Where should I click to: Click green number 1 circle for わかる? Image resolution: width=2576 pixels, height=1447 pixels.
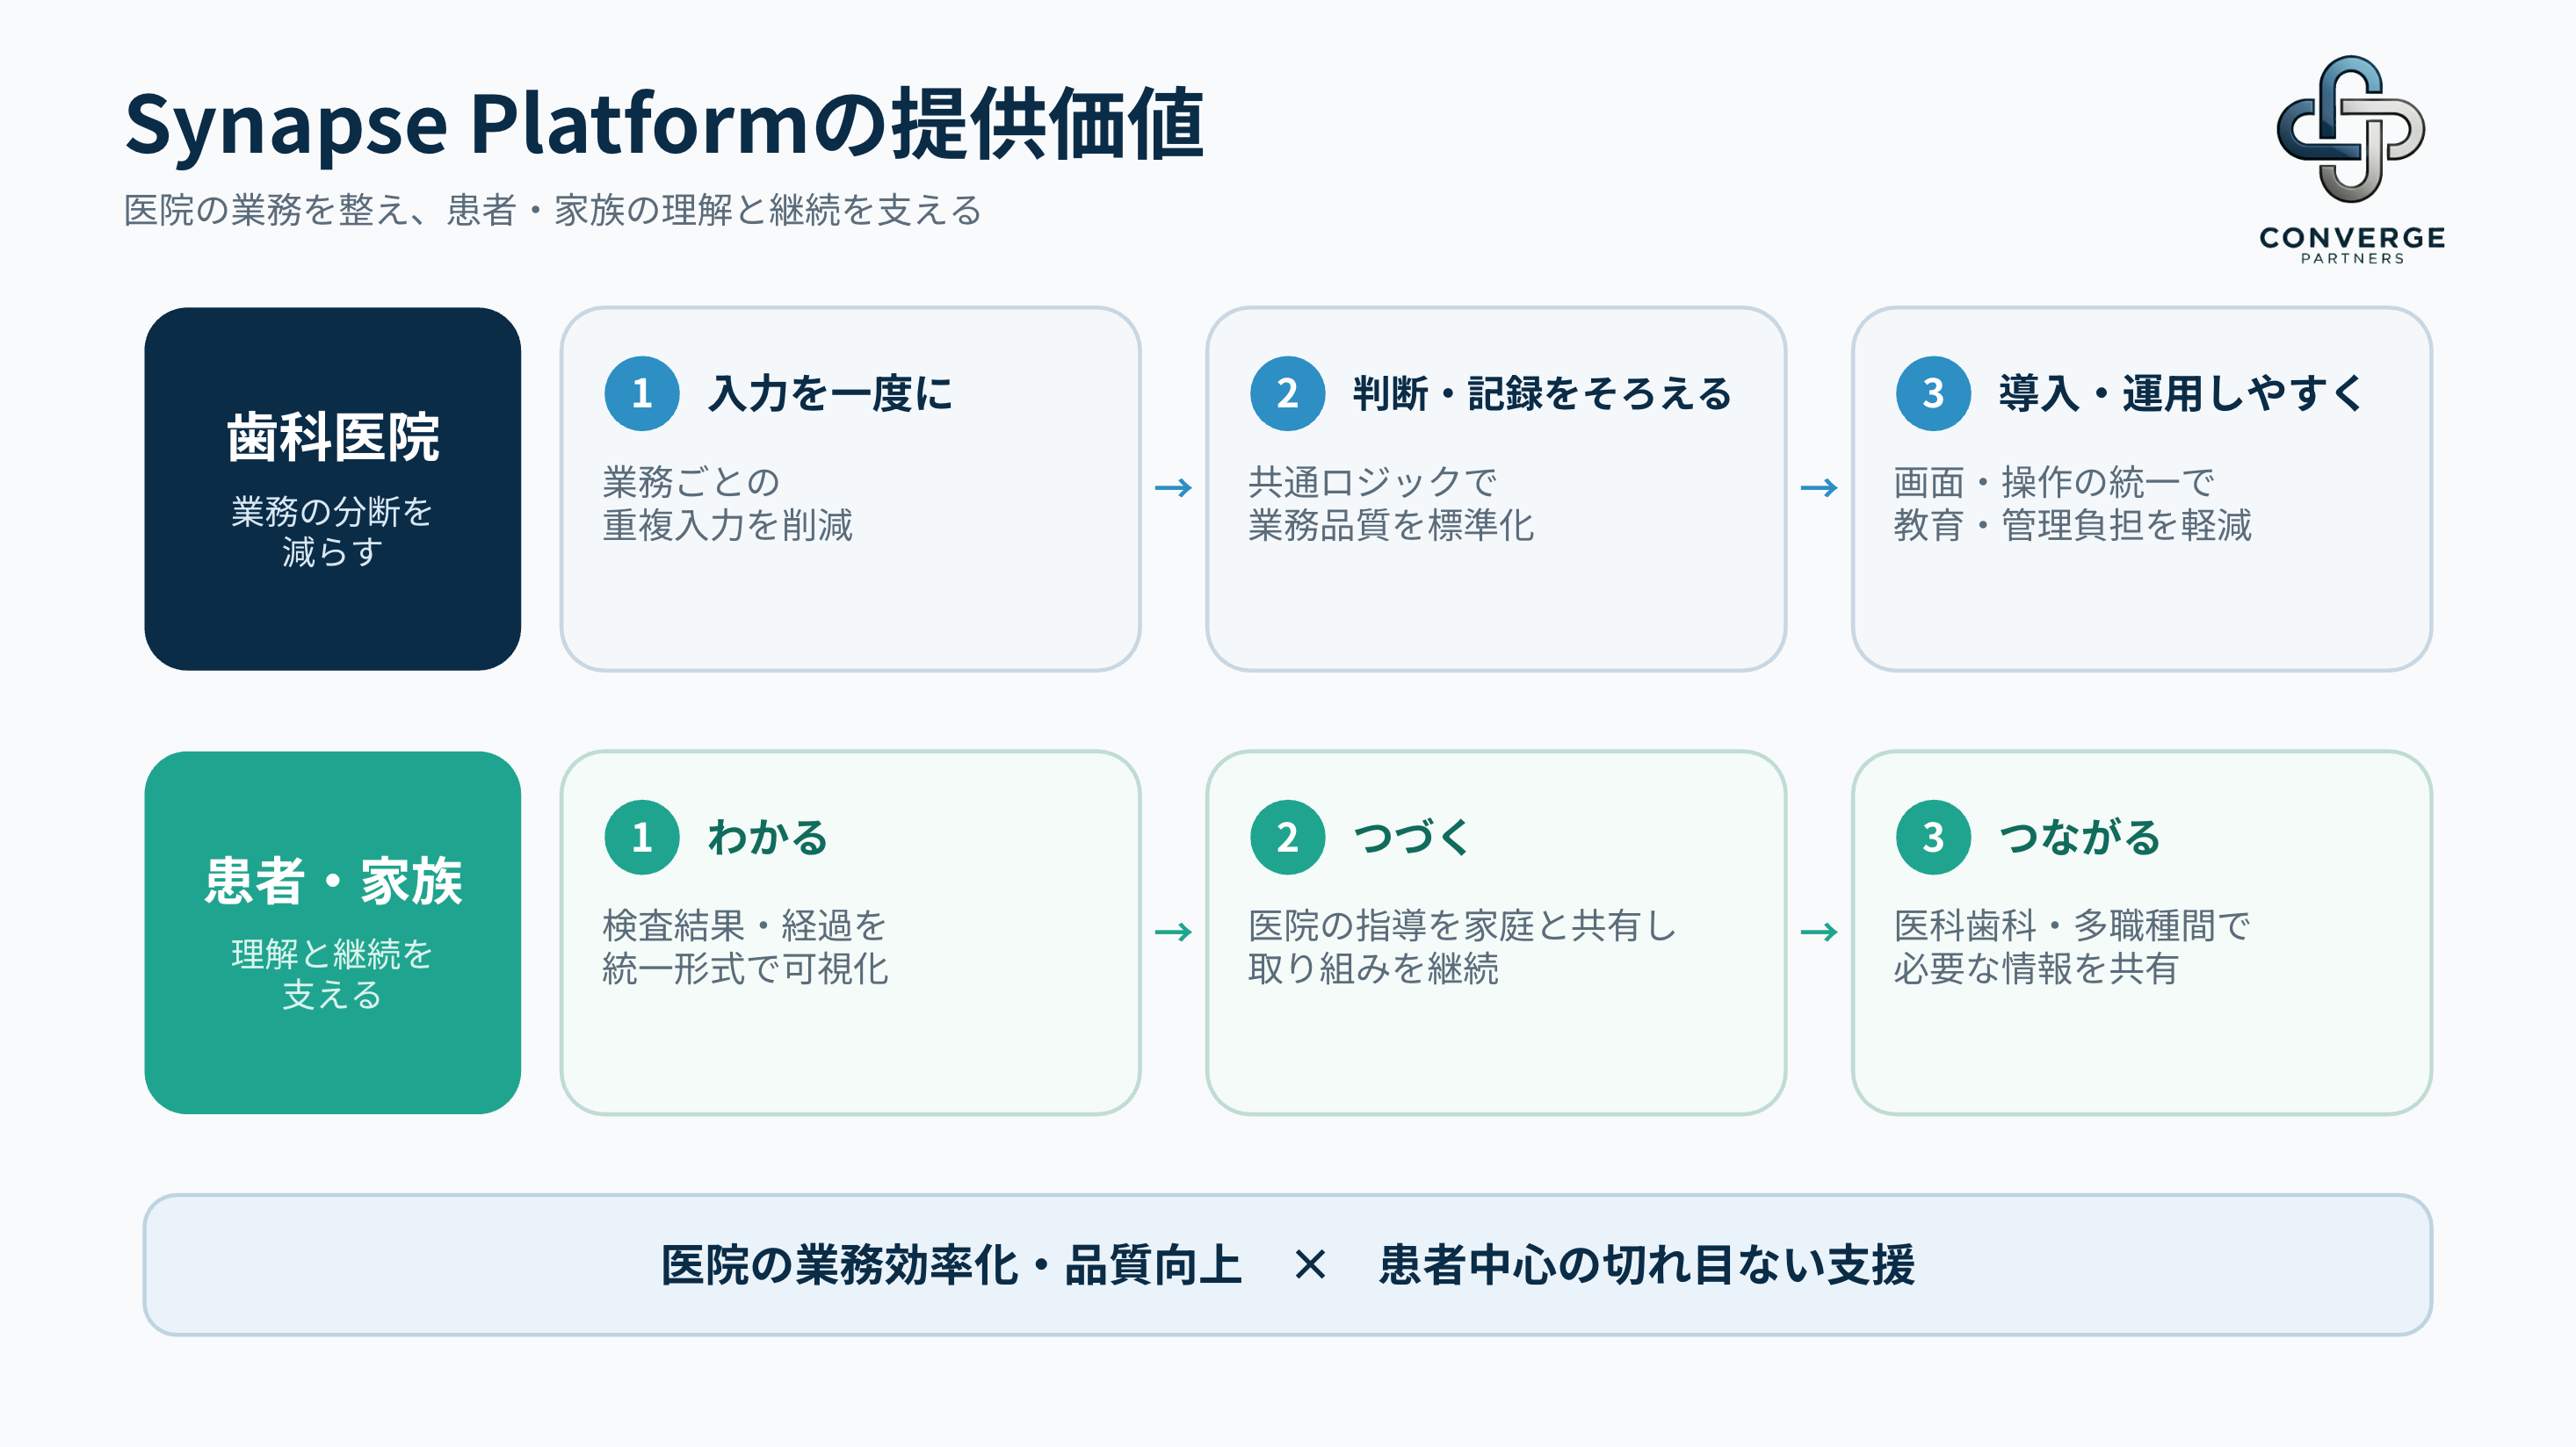pos(642,838)
